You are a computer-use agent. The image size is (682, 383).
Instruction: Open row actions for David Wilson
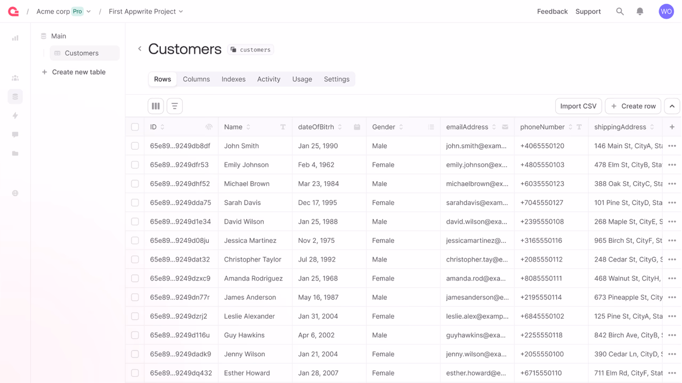tap(672, 222)
